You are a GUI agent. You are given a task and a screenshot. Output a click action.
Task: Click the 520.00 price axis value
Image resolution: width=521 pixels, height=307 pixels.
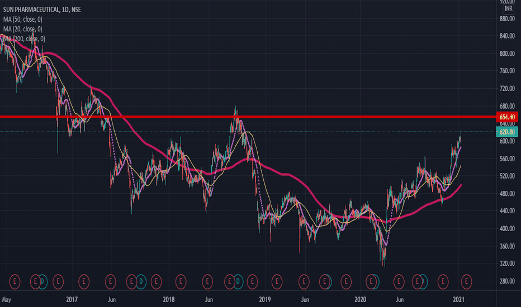507,176
